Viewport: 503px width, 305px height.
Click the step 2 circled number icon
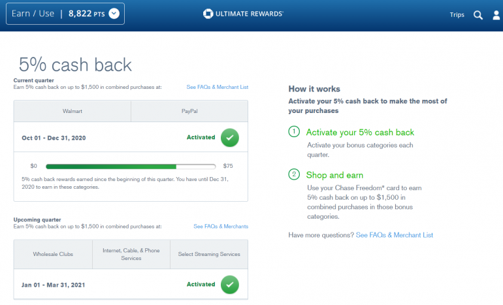point(294,174)
